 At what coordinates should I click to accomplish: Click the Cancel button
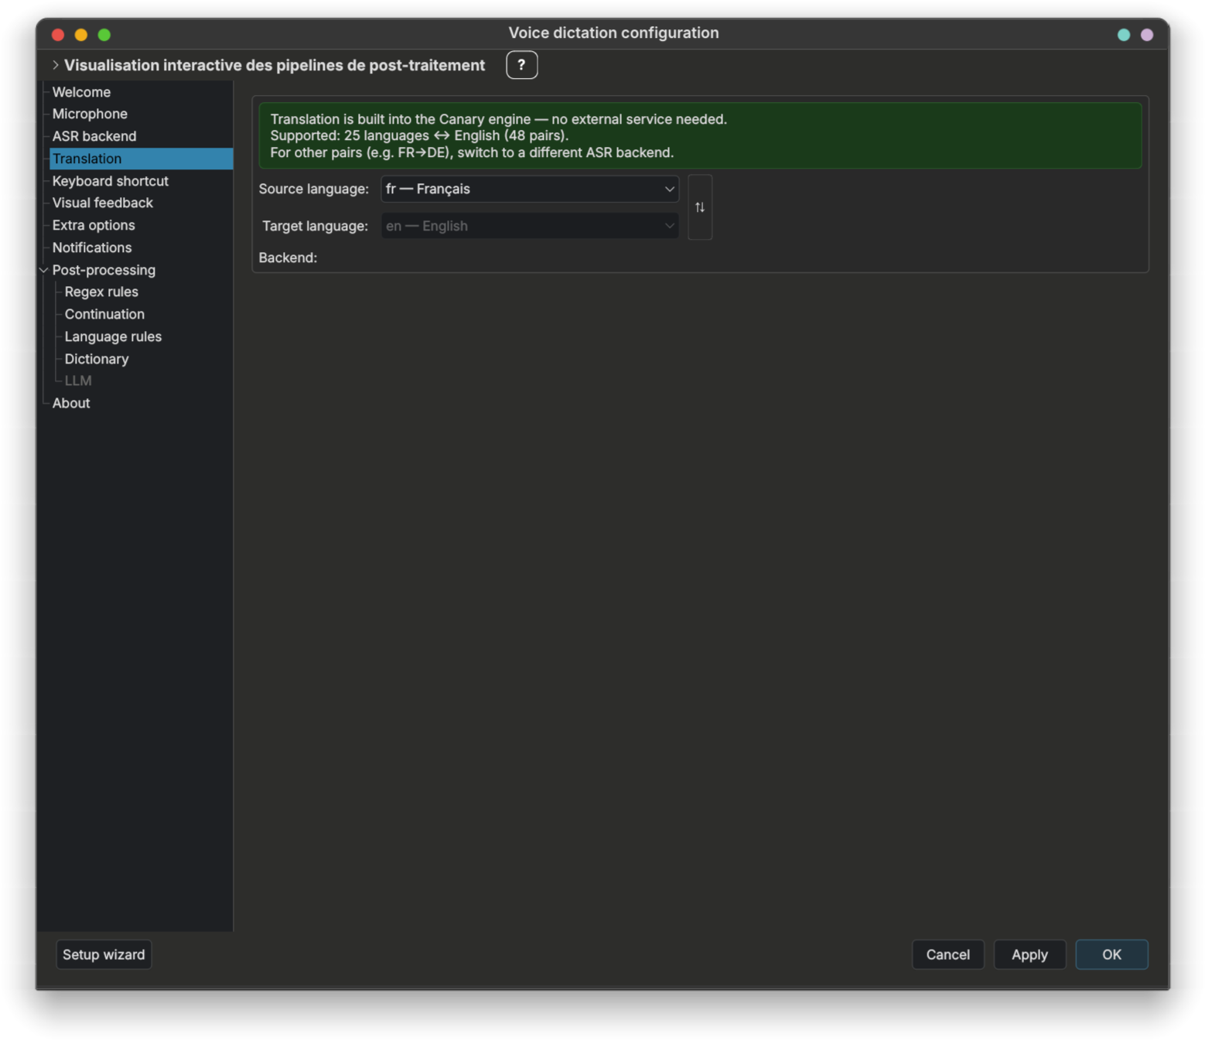pos(947,954)
